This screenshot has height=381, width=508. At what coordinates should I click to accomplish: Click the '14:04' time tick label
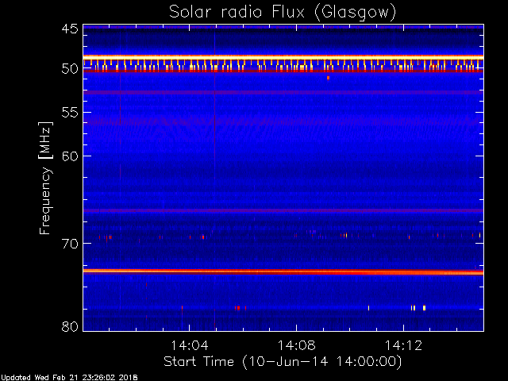coord(190,345)
